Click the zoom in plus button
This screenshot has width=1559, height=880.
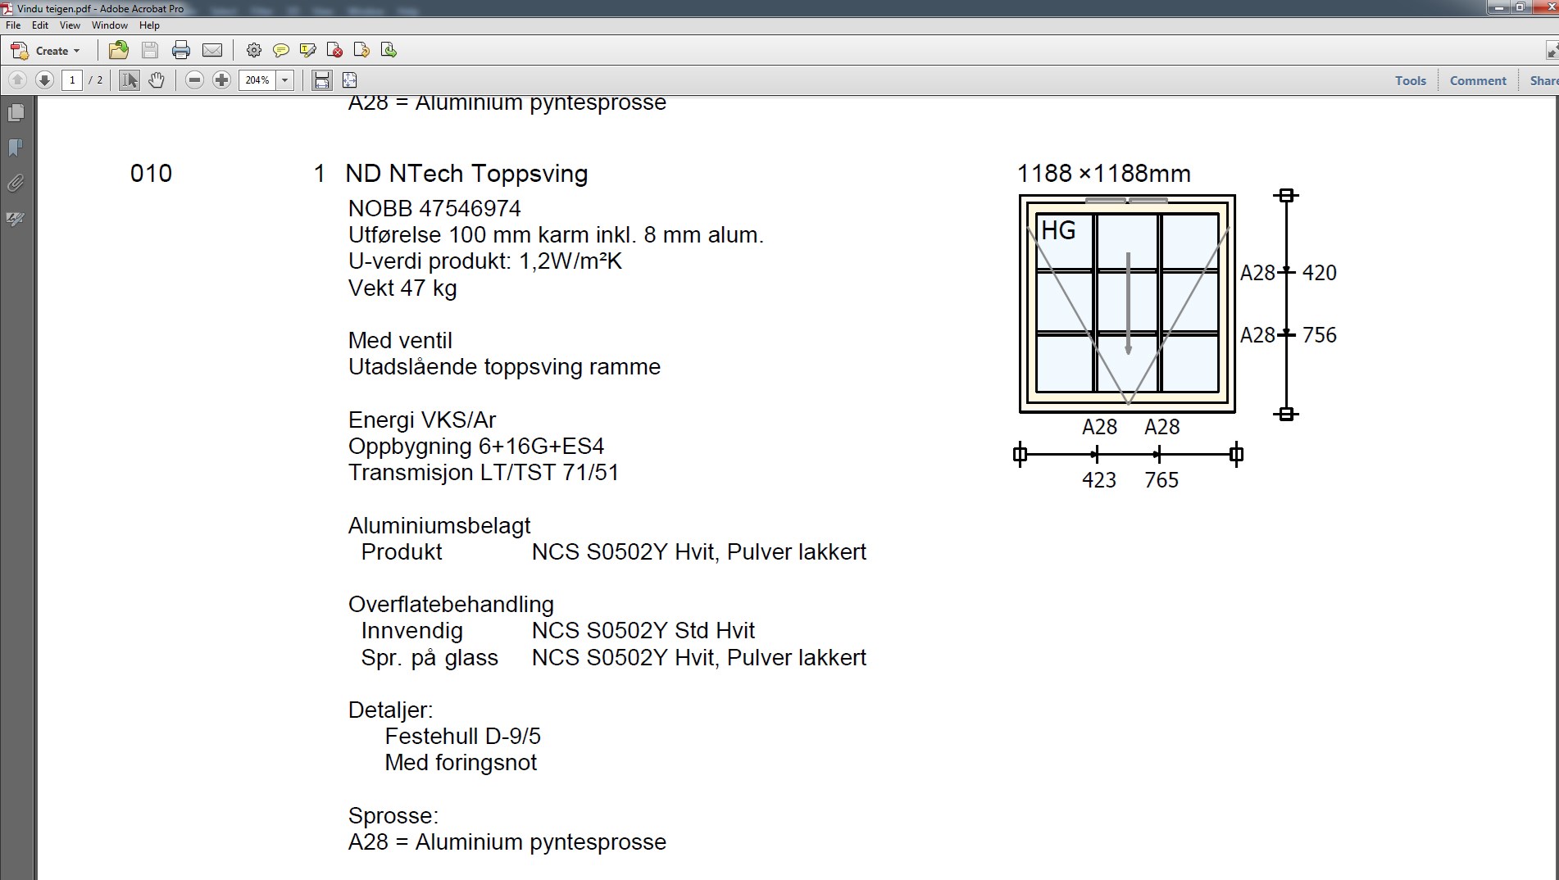(221, 80)
